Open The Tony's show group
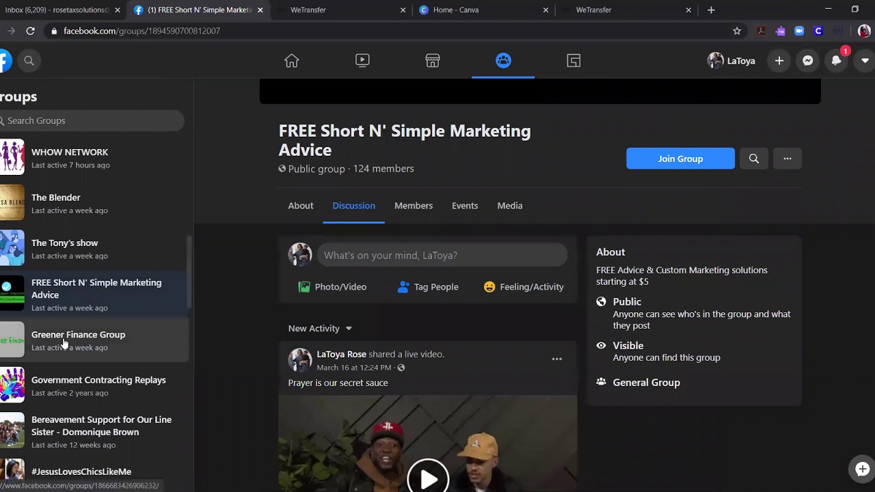Screen dimensions: 875x492 (x=94, y=249)
